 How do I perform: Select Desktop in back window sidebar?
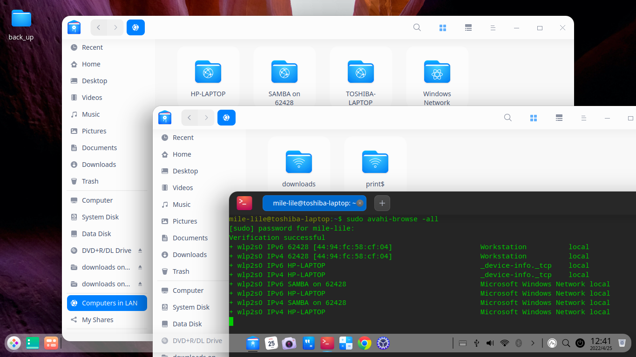tap(107, 81)
